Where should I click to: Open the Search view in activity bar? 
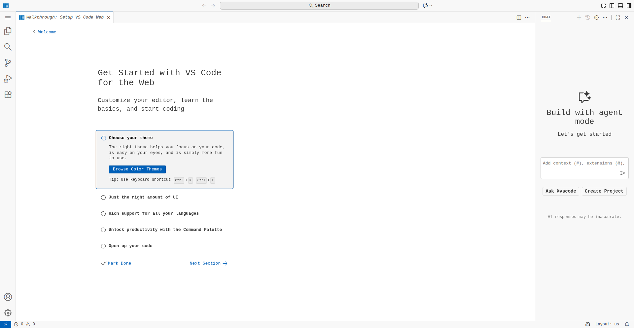pos(8,47)
